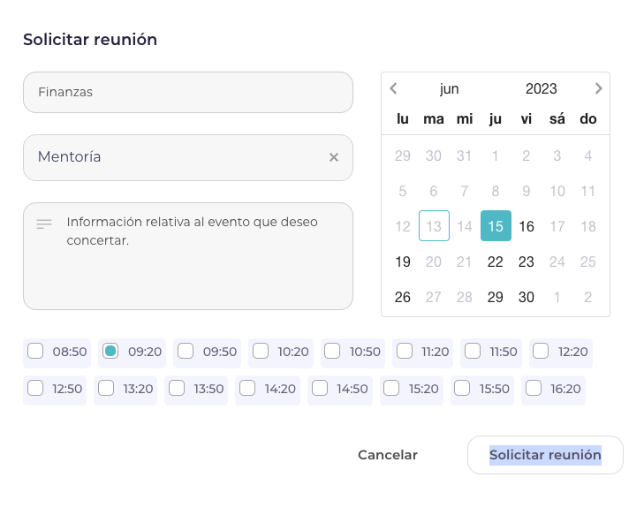This screenshot has width=644, height=508.
Task: Click the text lines icon in description
Action: [x=44, y=224]
